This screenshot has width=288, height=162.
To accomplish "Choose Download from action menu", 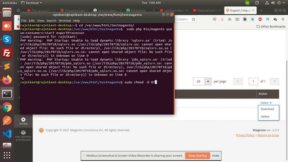I will [267, 109].
